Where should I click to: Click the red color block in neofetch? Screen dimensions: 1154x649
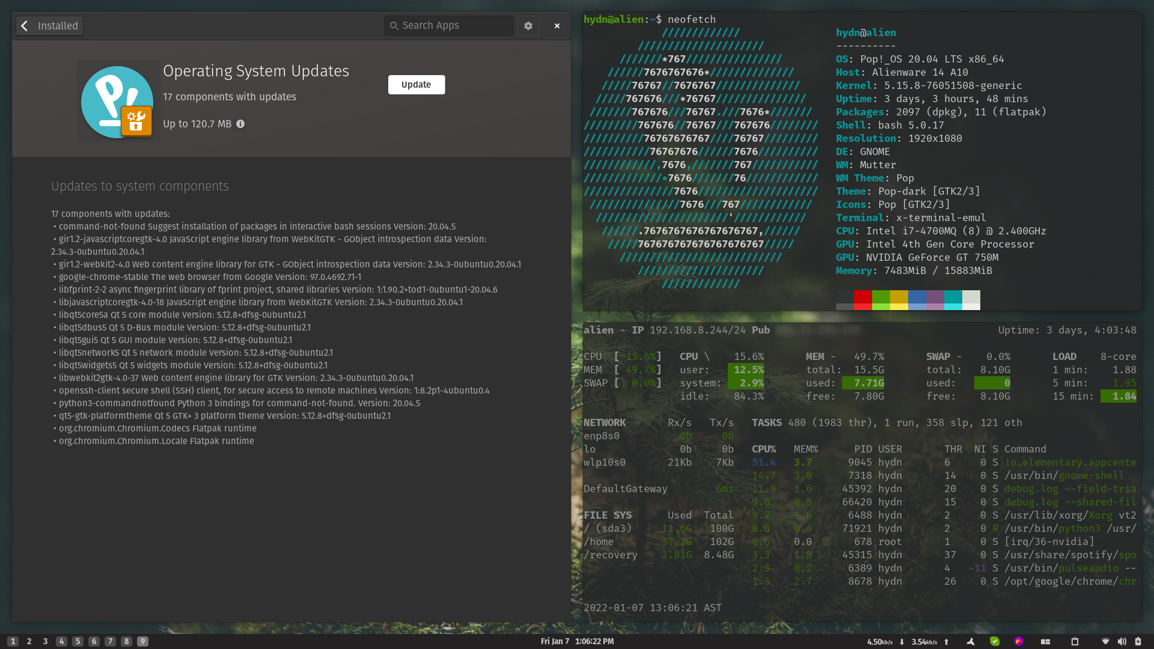[863, 297]
